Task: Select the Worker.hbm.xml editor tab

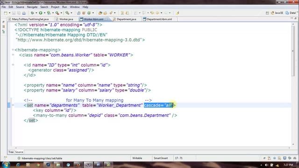Action: [93, 19]
